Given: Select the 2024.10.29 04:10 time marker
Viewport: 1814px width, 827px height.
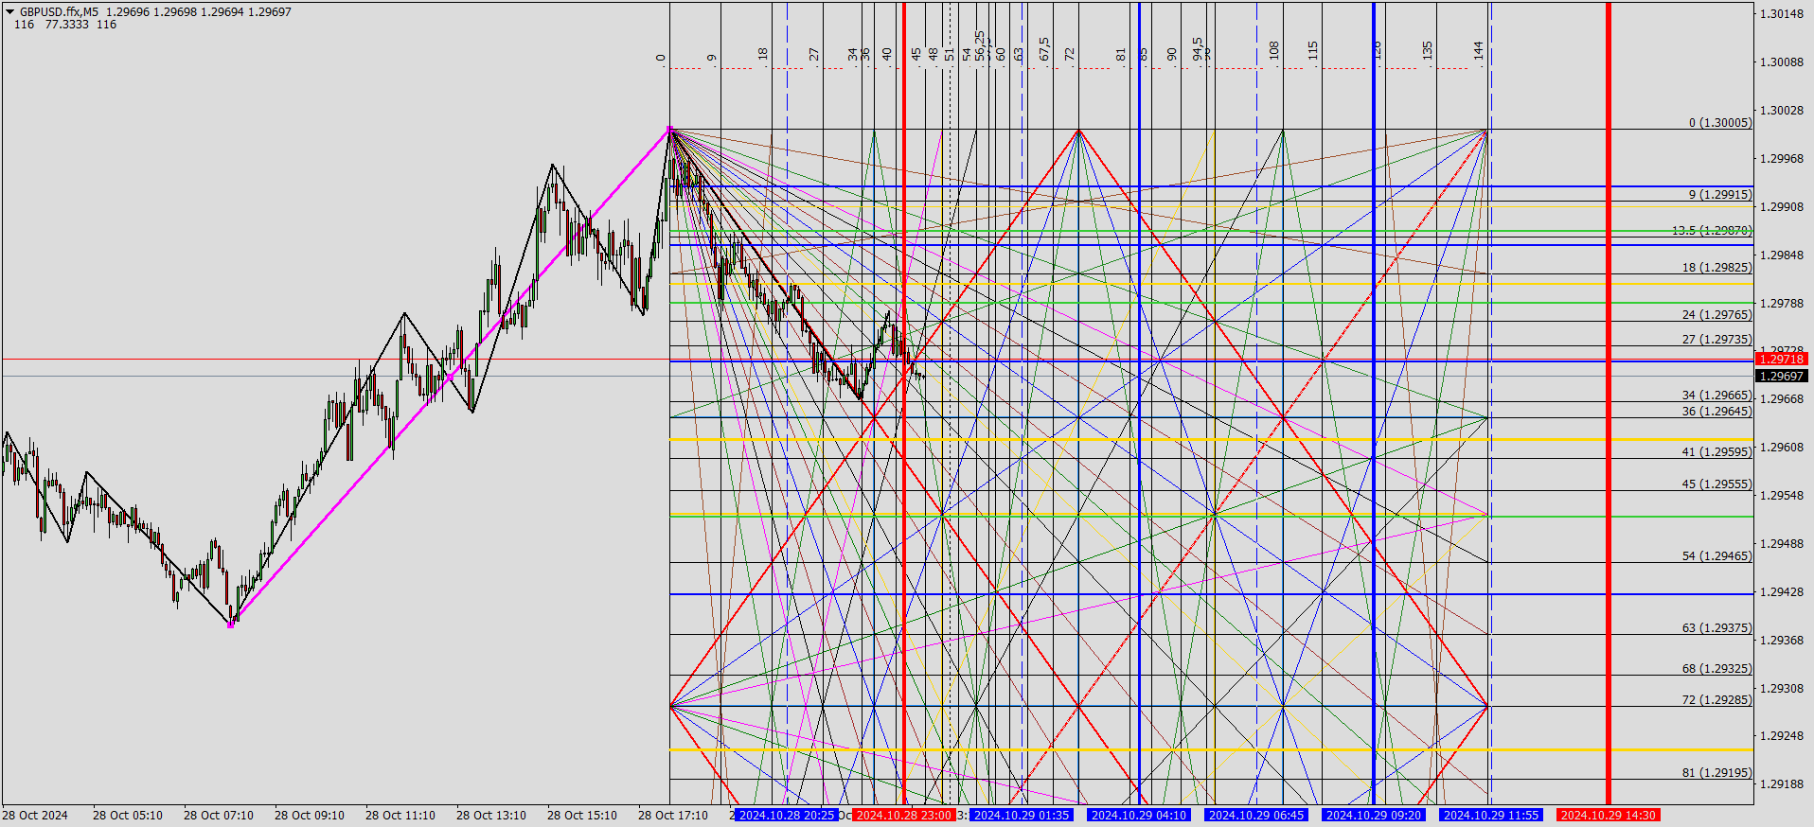Looking at the screenshot, I should (1139, 815).
